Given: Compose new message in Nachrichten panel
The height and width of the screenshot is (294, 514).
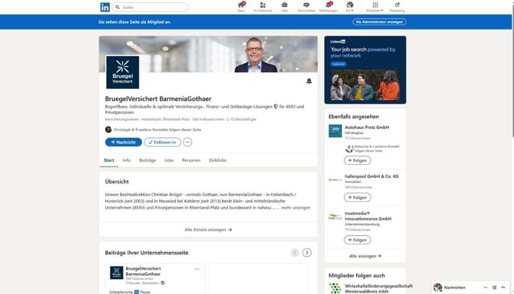Looking at the screenshot, I should [x=494, y=287].
